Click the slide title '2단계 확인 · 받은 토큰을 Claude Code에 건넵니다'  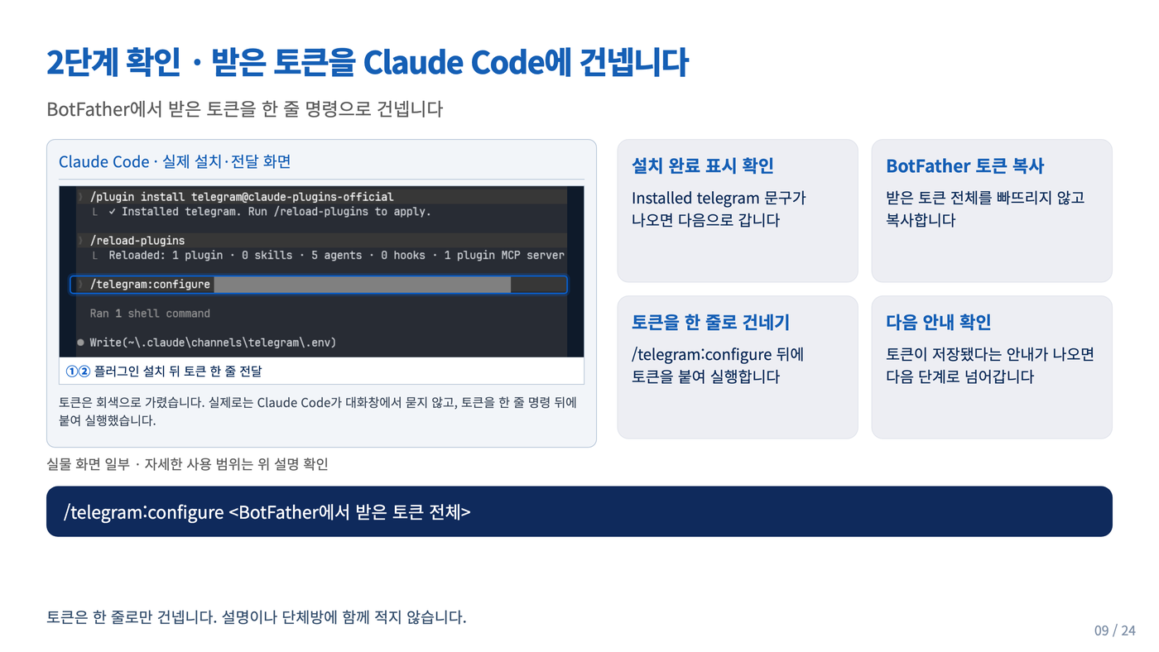click(368, 63)
